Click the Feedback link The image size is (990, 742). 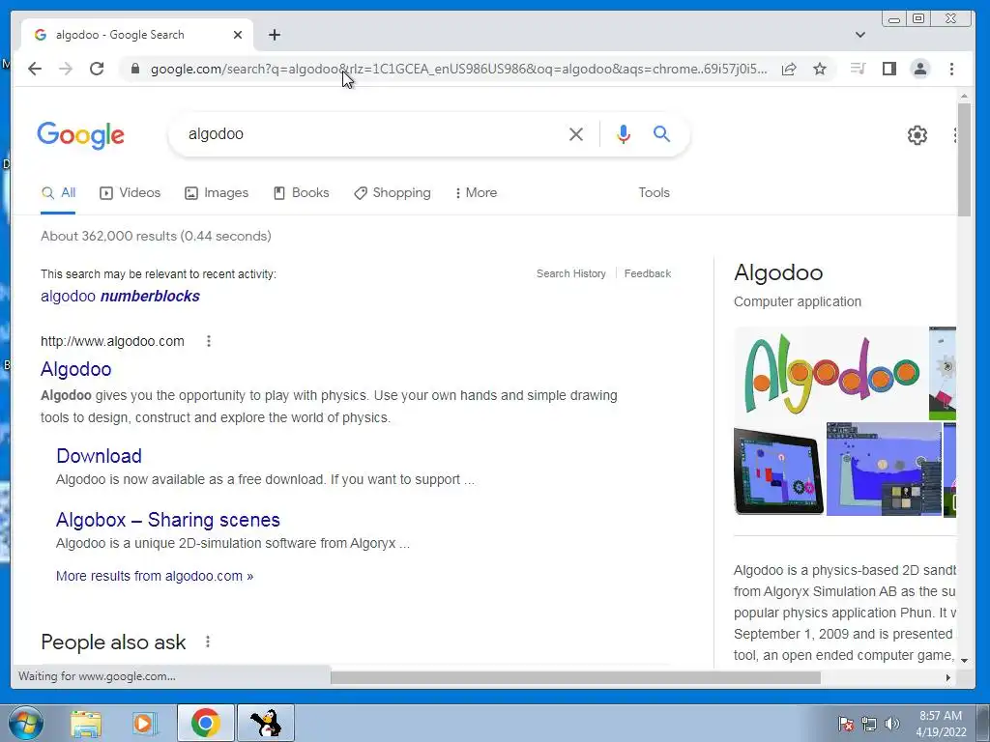pyautogui.click(x=647, y=273)
